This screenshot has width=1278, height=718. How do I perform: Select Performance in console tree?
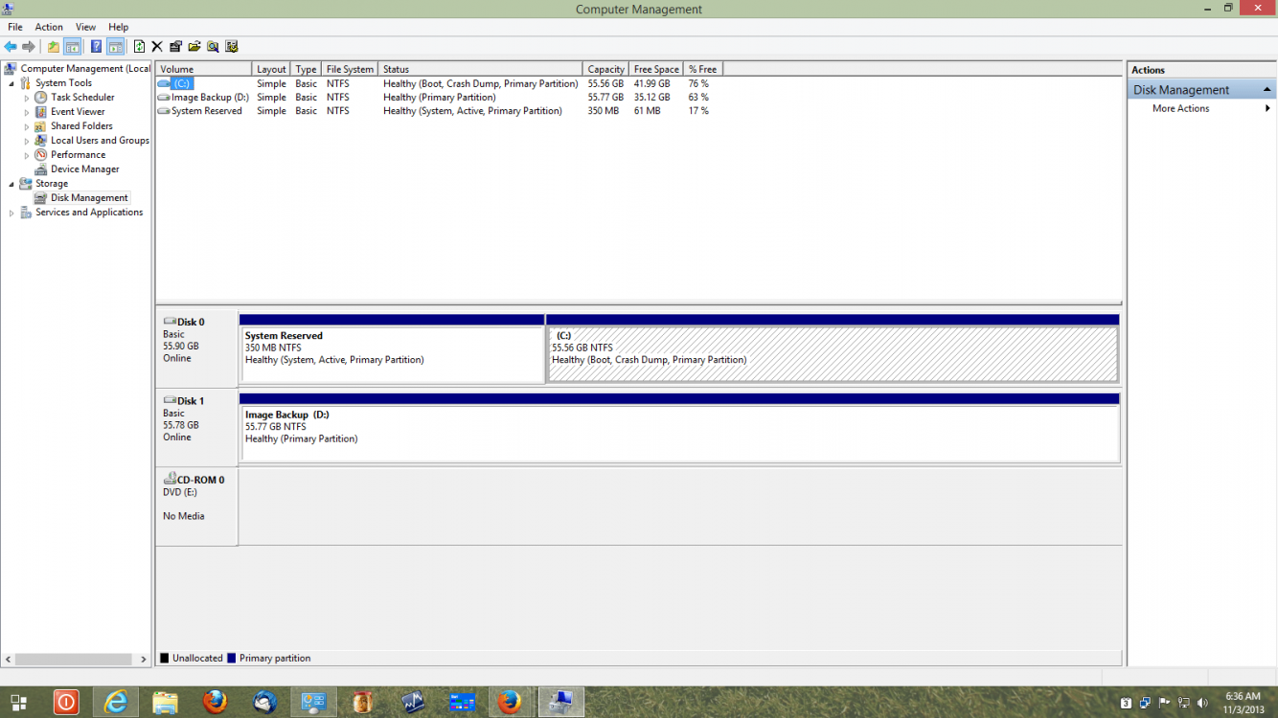click(x=78, y=155)
